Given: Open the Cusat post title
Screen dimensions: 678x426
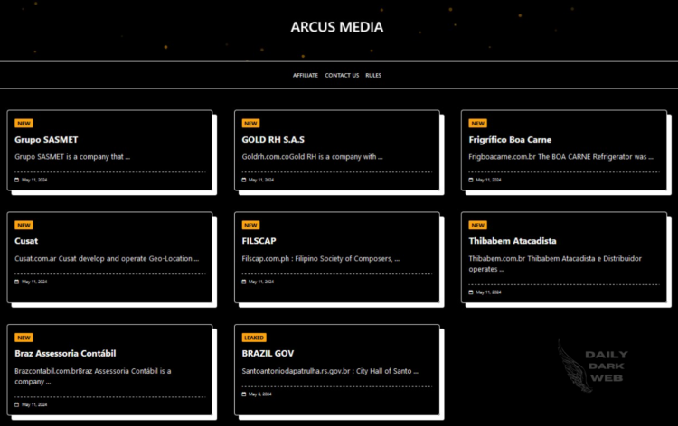Looking at the screenshot, I should coord(26,241).
